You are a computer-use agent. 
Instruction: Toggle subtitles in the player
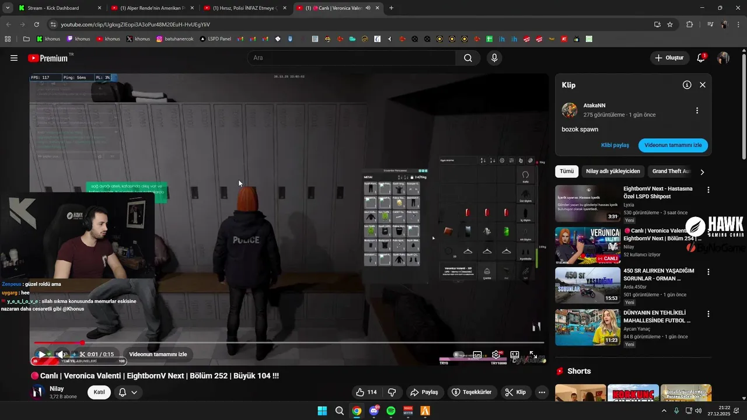click(x=477, y=354)
